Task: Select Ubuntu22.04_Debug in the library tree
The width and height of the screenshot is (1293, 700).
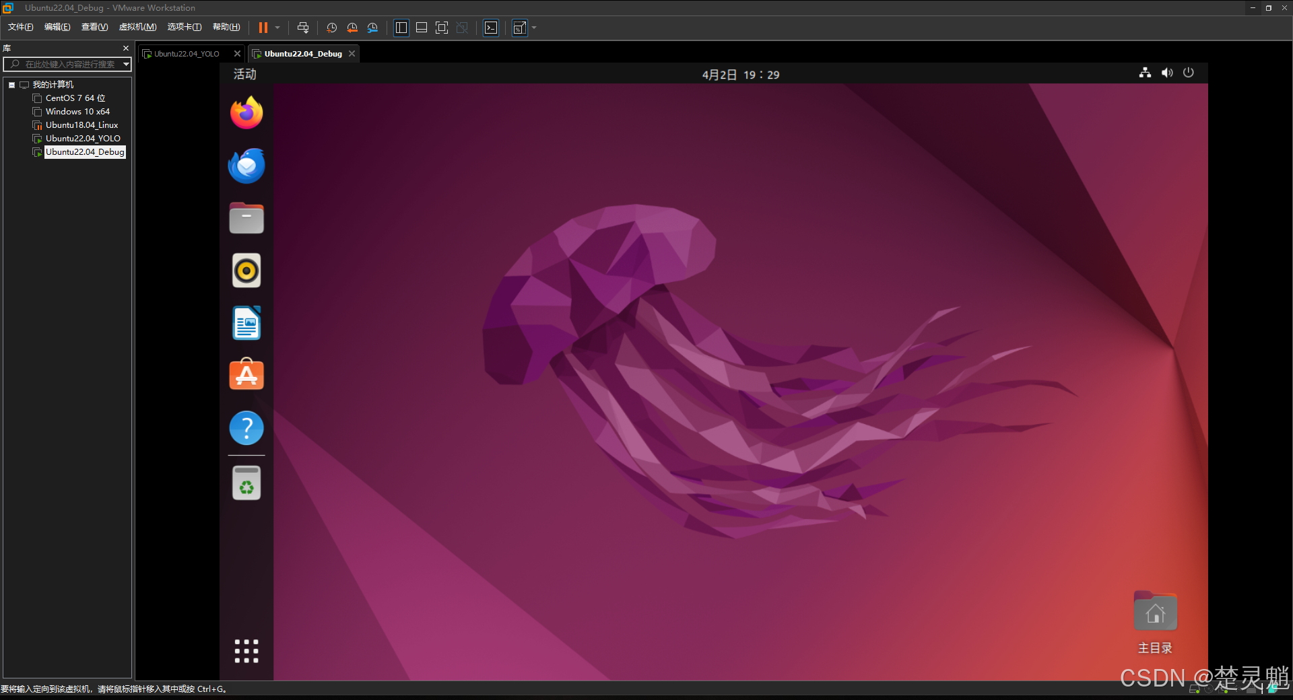Action: coord(85,152)
